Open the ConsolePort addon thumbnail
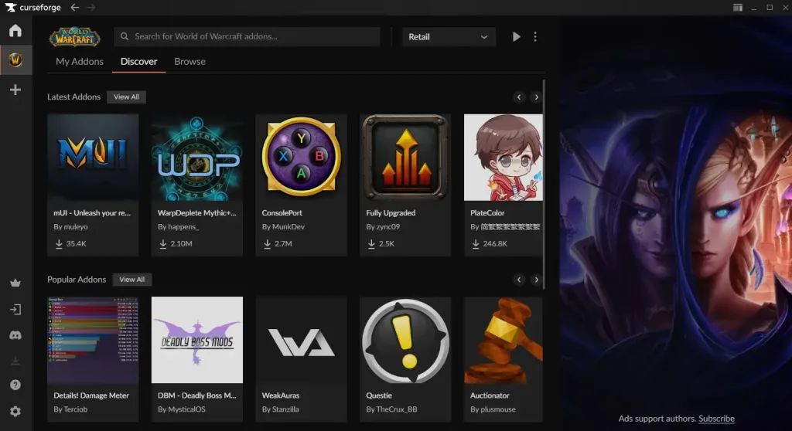Viewport: 792px width, 431px height. click(301, 158)
